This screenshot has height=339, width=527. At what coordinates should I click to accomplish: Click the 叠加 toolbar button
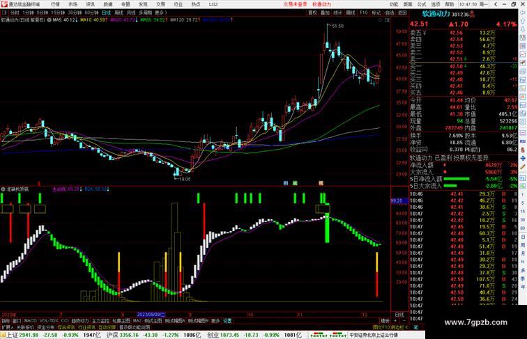[325, 13]
